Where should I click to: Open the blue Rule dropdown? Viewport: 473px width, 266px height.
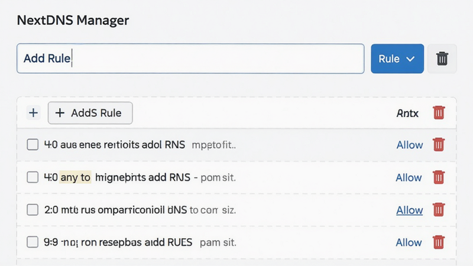tap(397, 59)
